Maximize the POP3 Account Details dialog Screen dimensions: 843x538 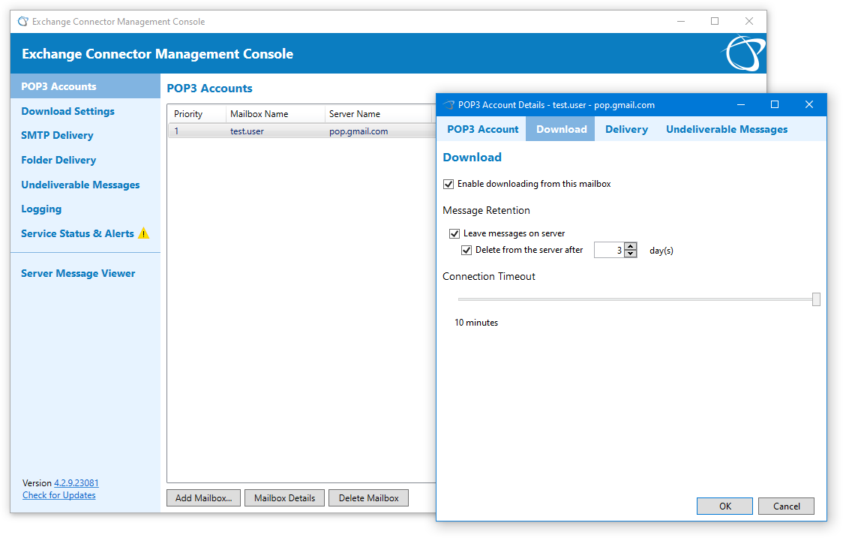pos(775,104)
